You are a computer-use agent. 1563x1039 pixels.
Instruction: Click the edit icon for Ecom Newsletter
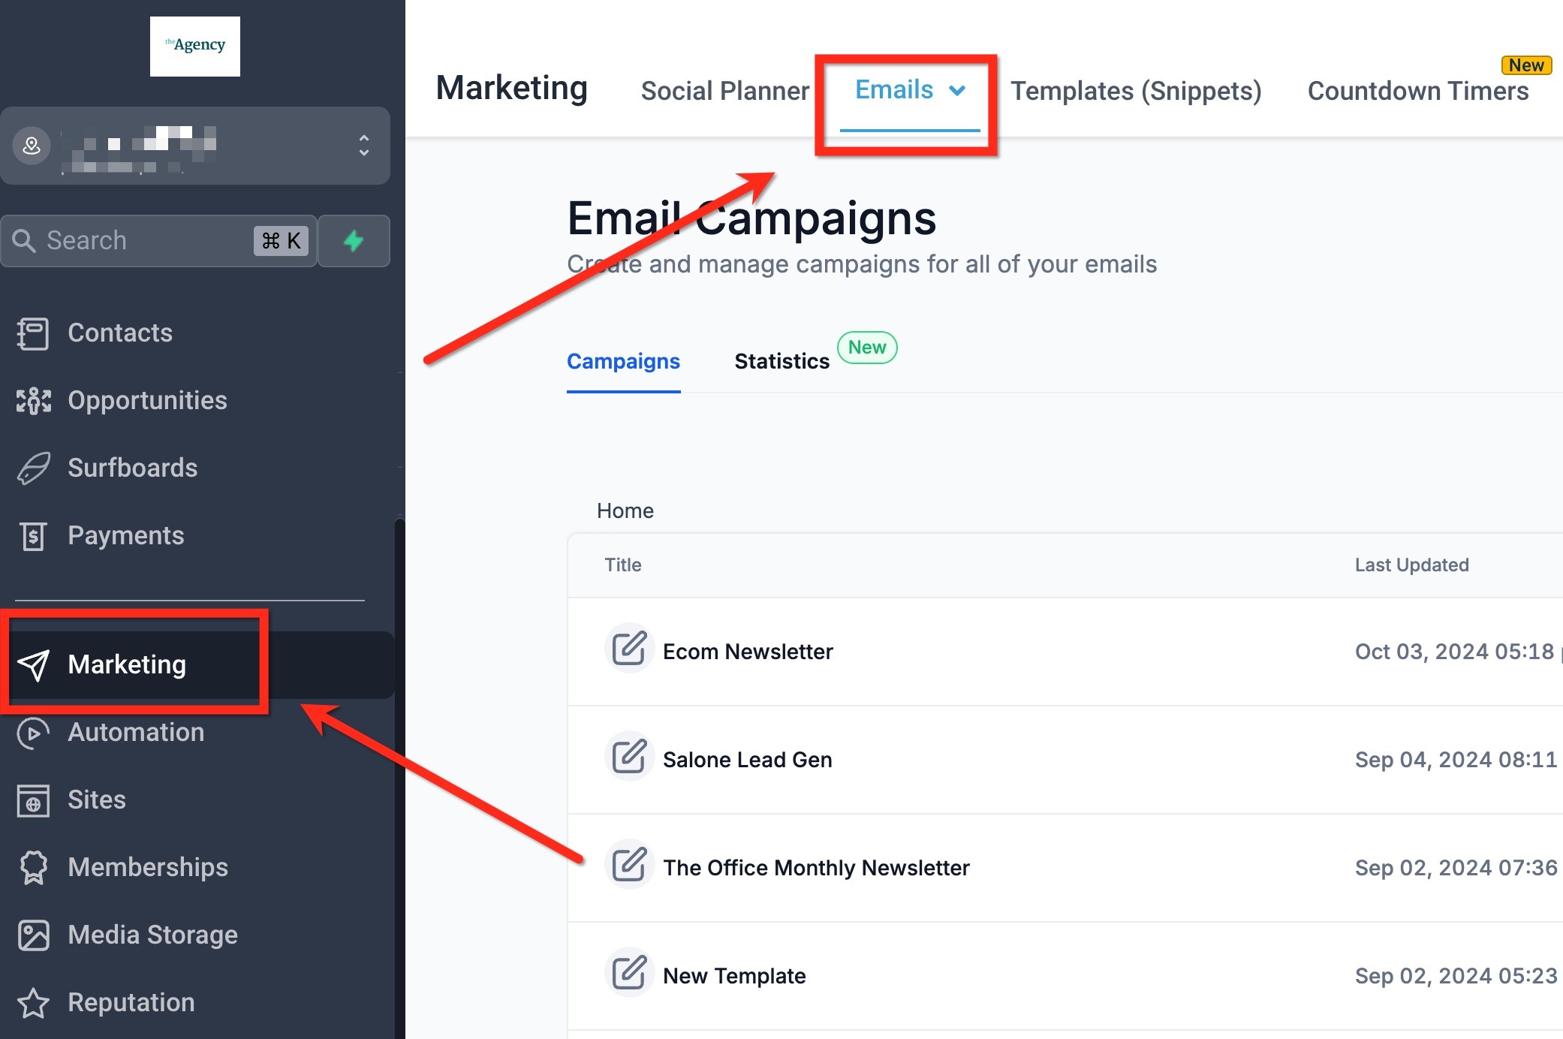(x=628, y=649)
